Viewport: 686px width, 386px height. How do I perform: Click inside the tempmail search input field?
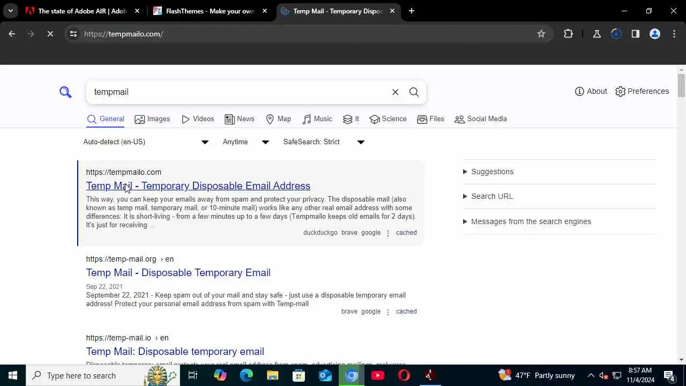(x=238, y=92)
